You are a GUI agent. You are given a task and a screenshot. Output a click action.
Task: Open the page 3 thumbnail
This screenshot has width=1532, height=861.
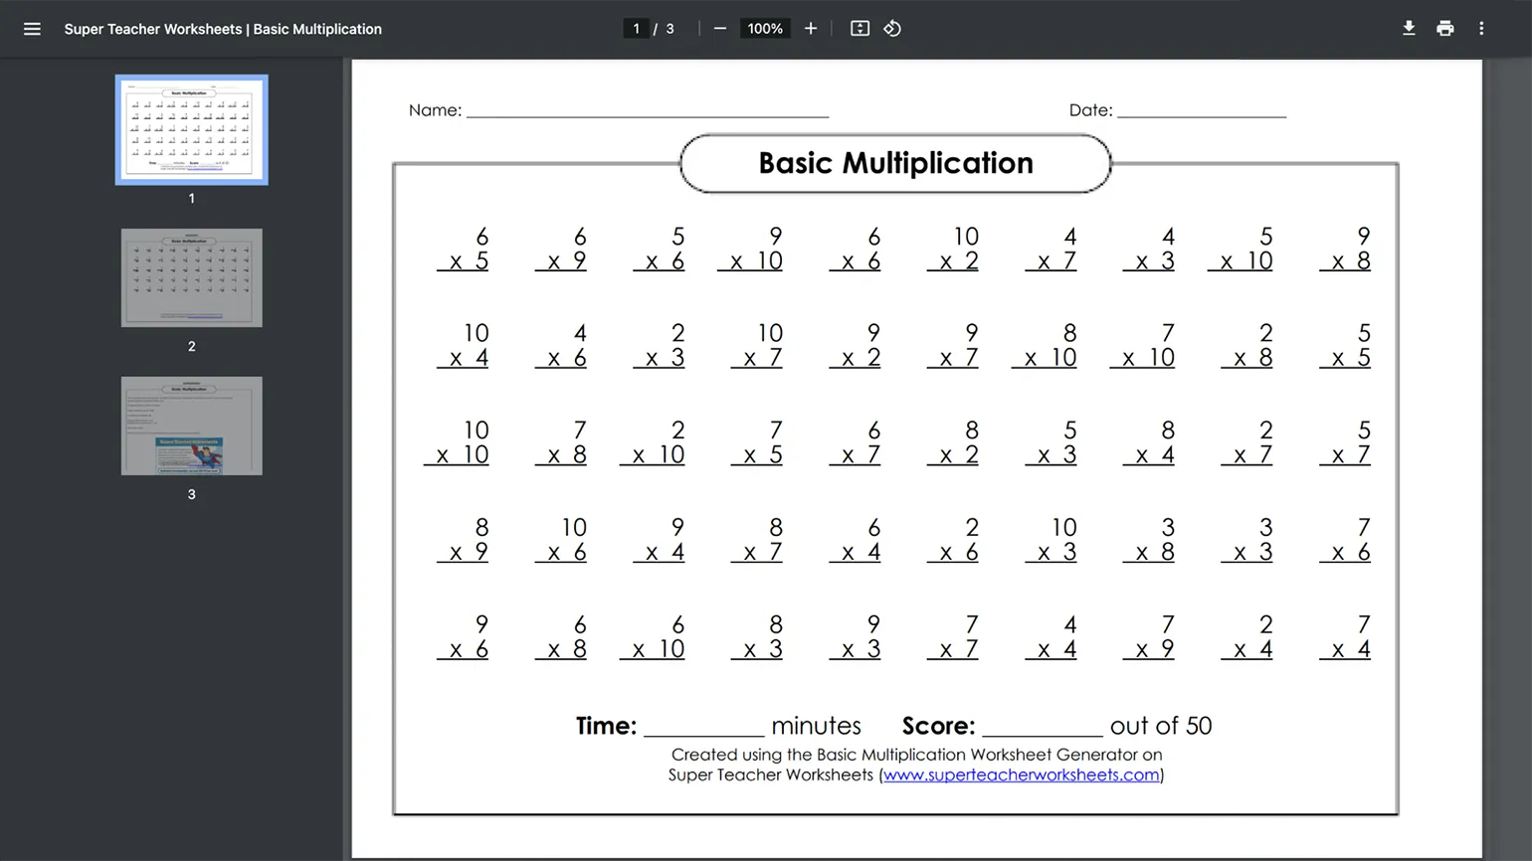(x=192, y=426)
